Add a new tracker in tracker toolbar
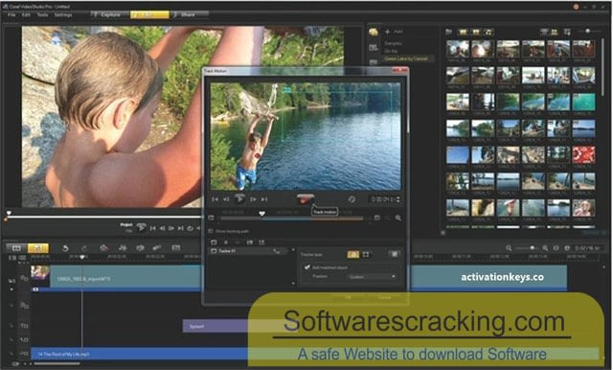 (226, 243)
